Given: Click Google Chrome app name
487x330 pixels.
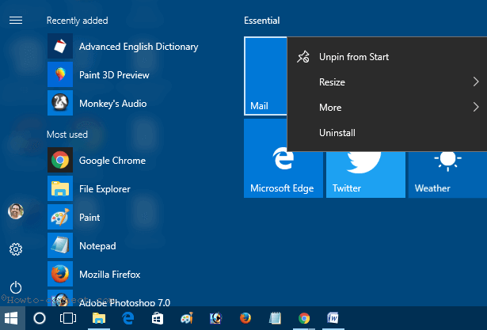Looking at the screenshot, I should 112,161.
